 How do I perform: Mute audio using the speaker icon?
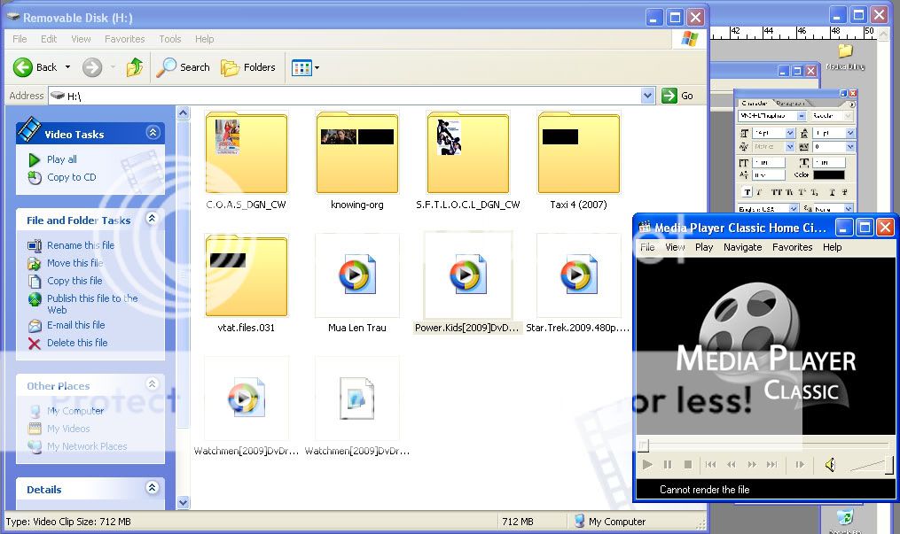tap(829, 465)
